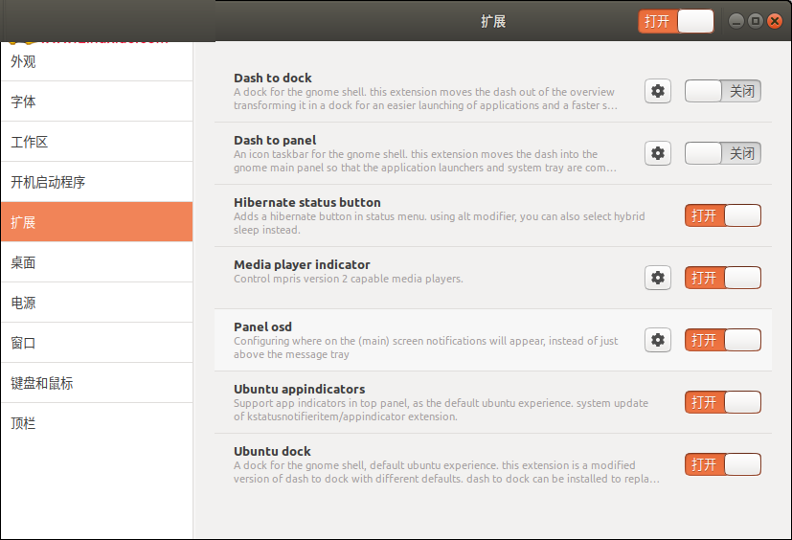The image size is (792, 540).
Task: Minimize the Tweaks window
Action: pos(736,21)
